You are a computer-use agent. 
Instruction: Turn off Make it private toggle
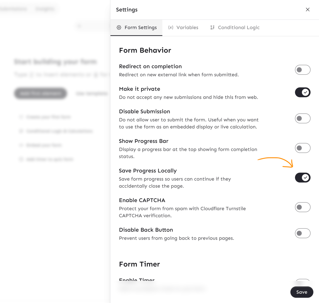pos(303,92)
